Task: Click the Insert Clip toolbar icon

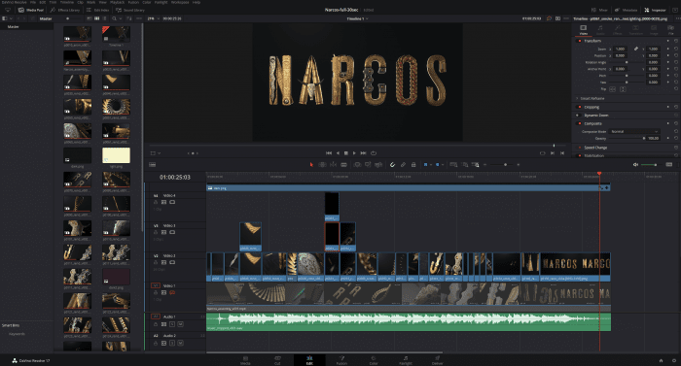Action: (357, 164)
